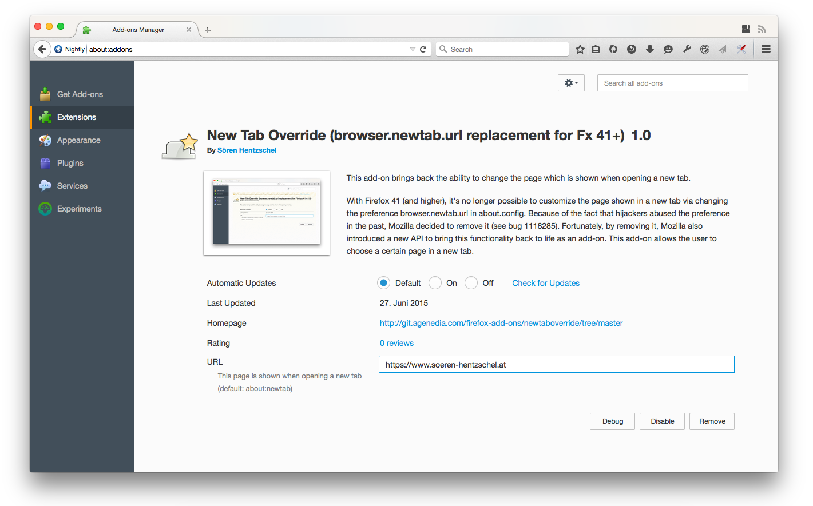This screenshot has height=506, width=813.
Task: Select Default automatic updates option
Action: (x=384, y=283)
